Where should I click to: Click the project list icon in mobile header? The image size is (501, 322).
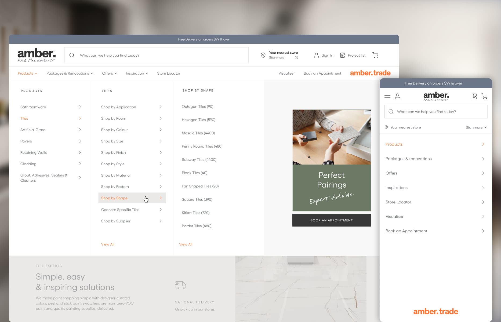tap(474, 96)
